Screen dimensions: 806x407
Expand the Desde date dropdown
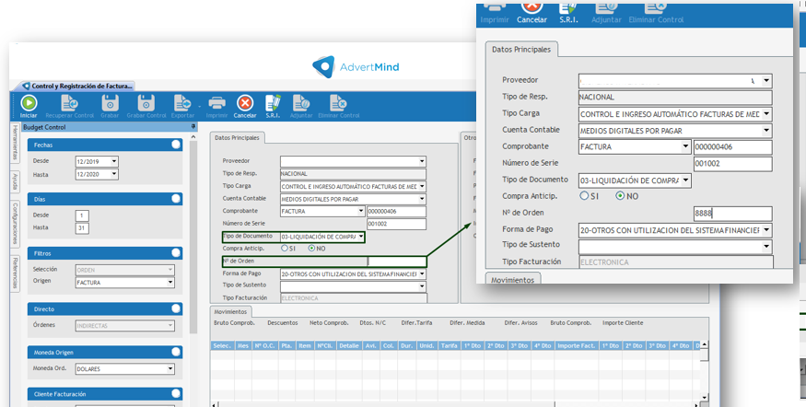pos(114,161)
